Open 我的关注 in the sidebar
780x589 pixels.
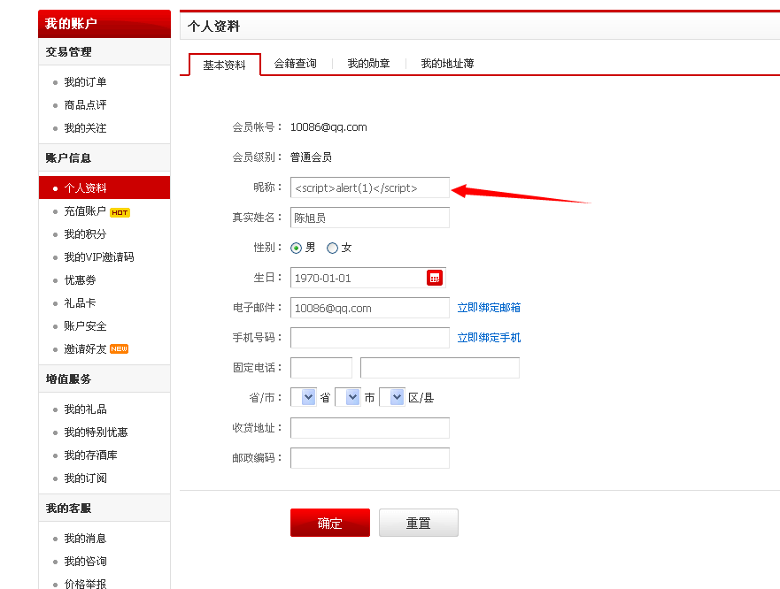tap(85, 128)
